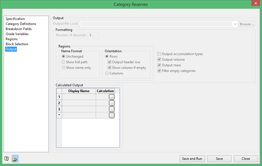Click the Number of decimals field
262x166 pixels.
point(93,35)
